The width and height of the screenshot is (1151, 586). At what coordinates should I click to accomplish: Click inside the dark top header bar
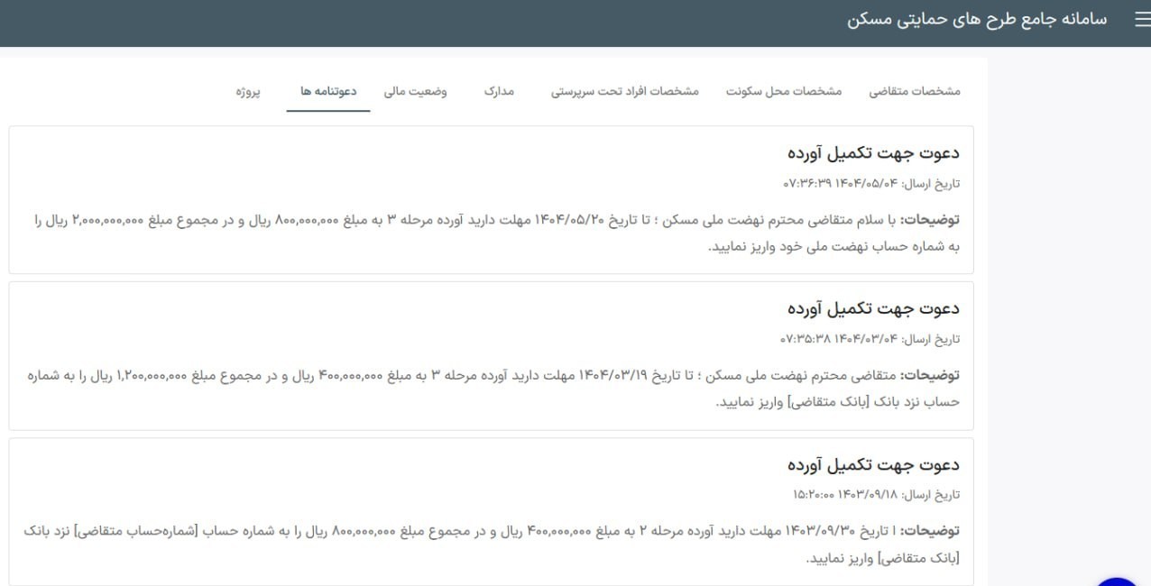541,18
